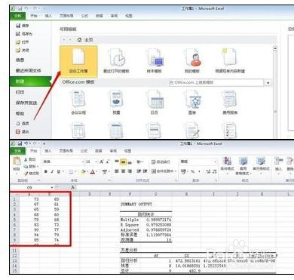Start the Office.com template search arrow button
Viewport: 294px width, 280px height.
click(x=268, y=82)
